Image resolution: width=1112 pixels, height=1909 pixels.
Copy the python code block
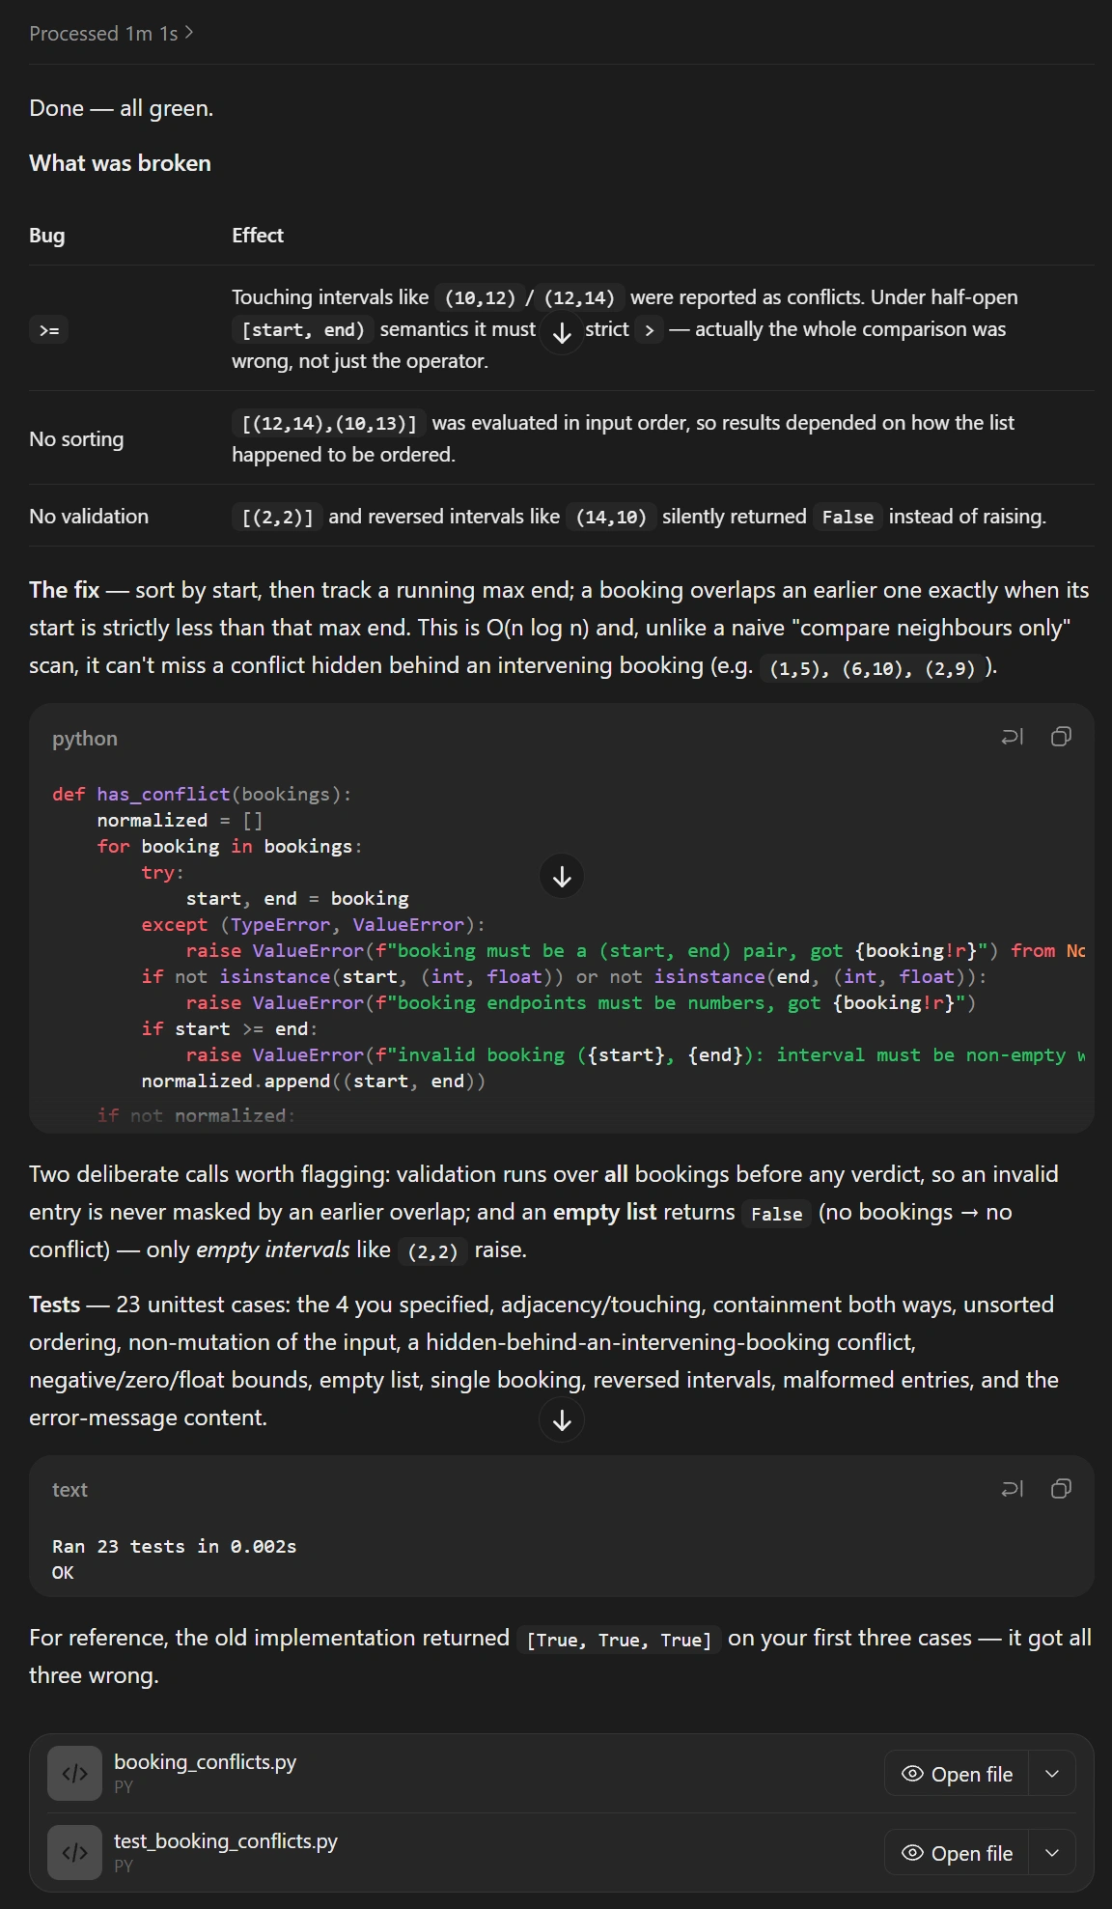coord(1061,738)
